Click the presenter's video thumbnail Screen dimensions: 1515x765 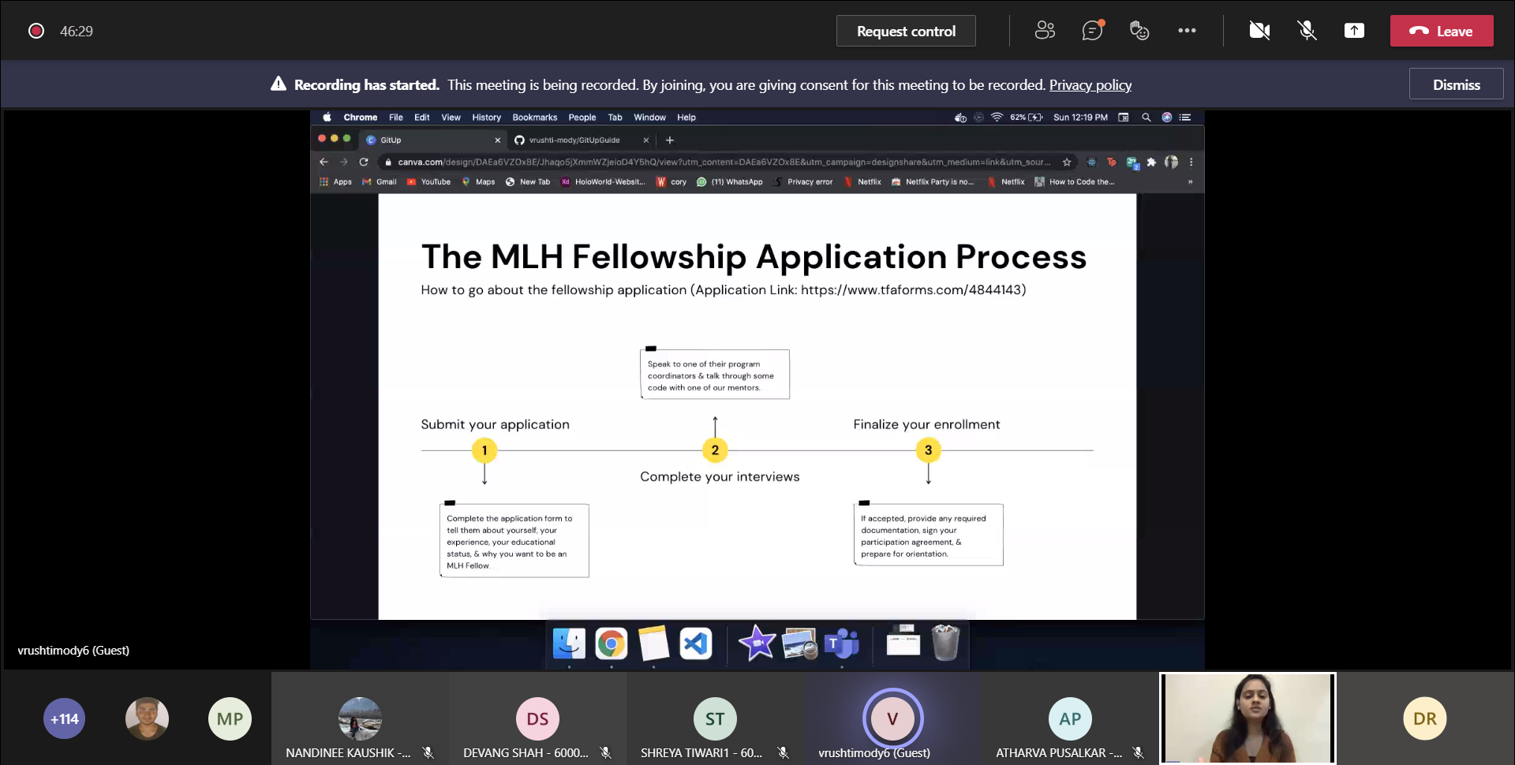pyautogui.click(x=1248, y=718)
